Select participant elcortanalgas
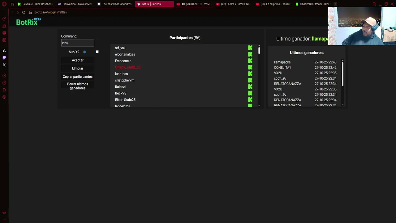 (125, 55)
